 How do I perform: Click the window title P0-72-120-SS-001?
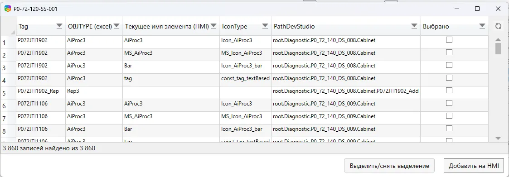35,9
